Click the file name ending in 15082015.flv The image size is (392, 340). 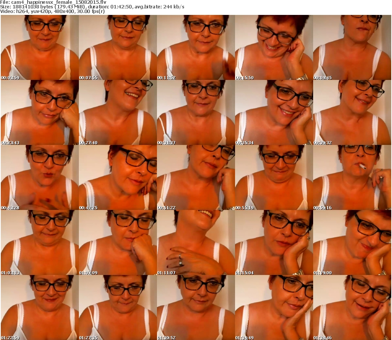pyautogui.click(x=59, y=2)
